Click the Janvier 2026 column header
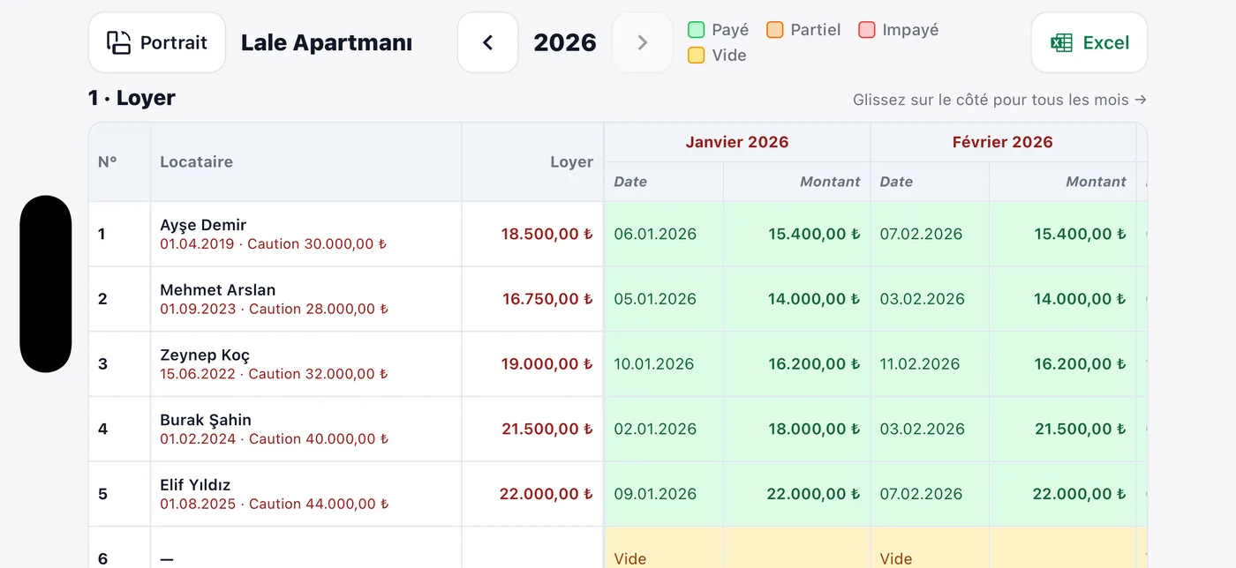 [737, 142]
